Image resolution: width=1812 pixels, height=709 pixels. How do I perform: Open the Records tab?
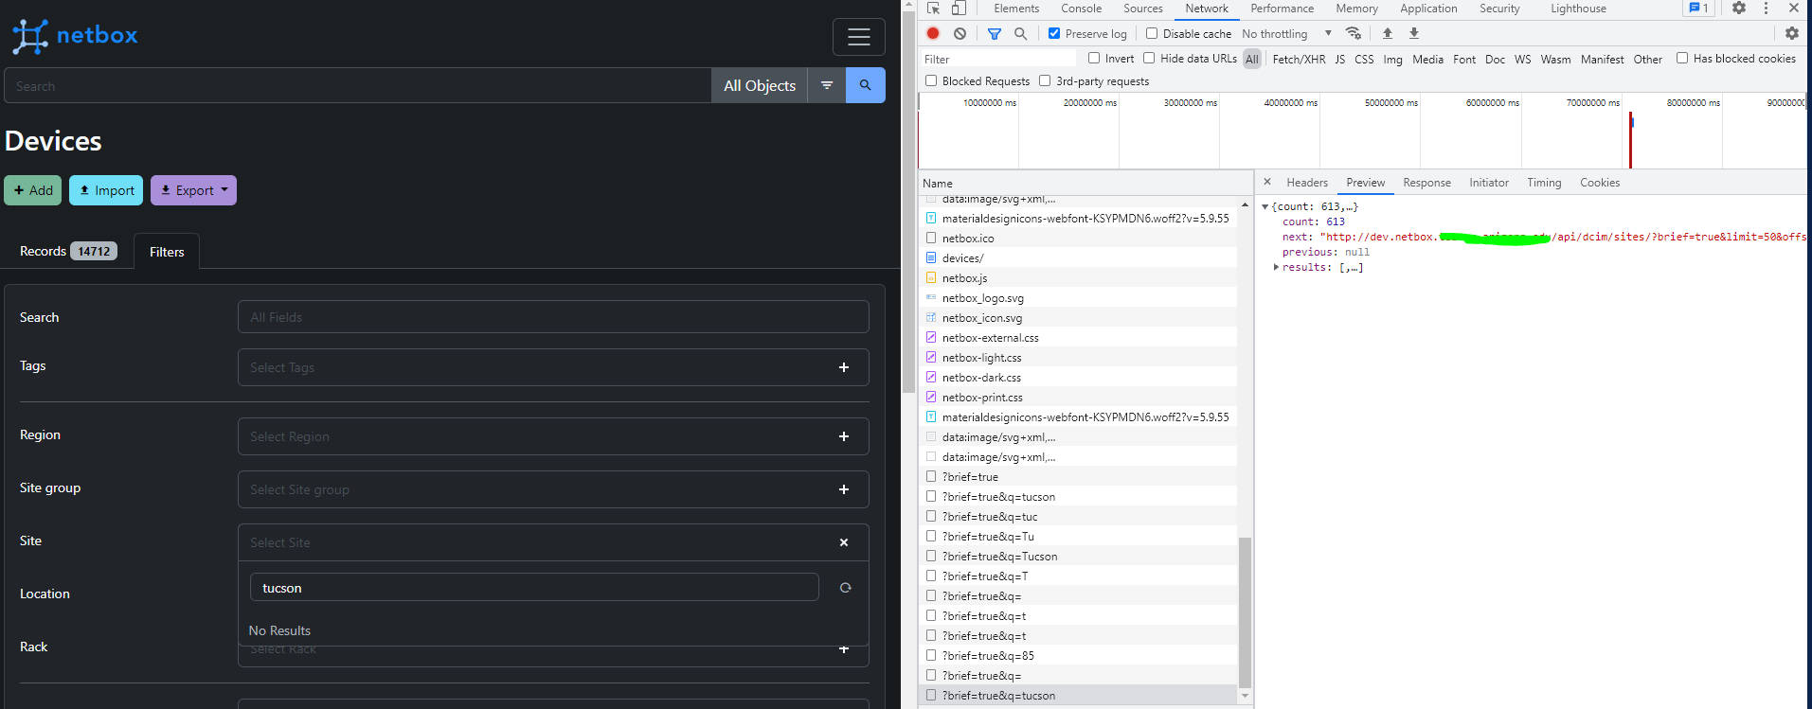coord(68,251)
